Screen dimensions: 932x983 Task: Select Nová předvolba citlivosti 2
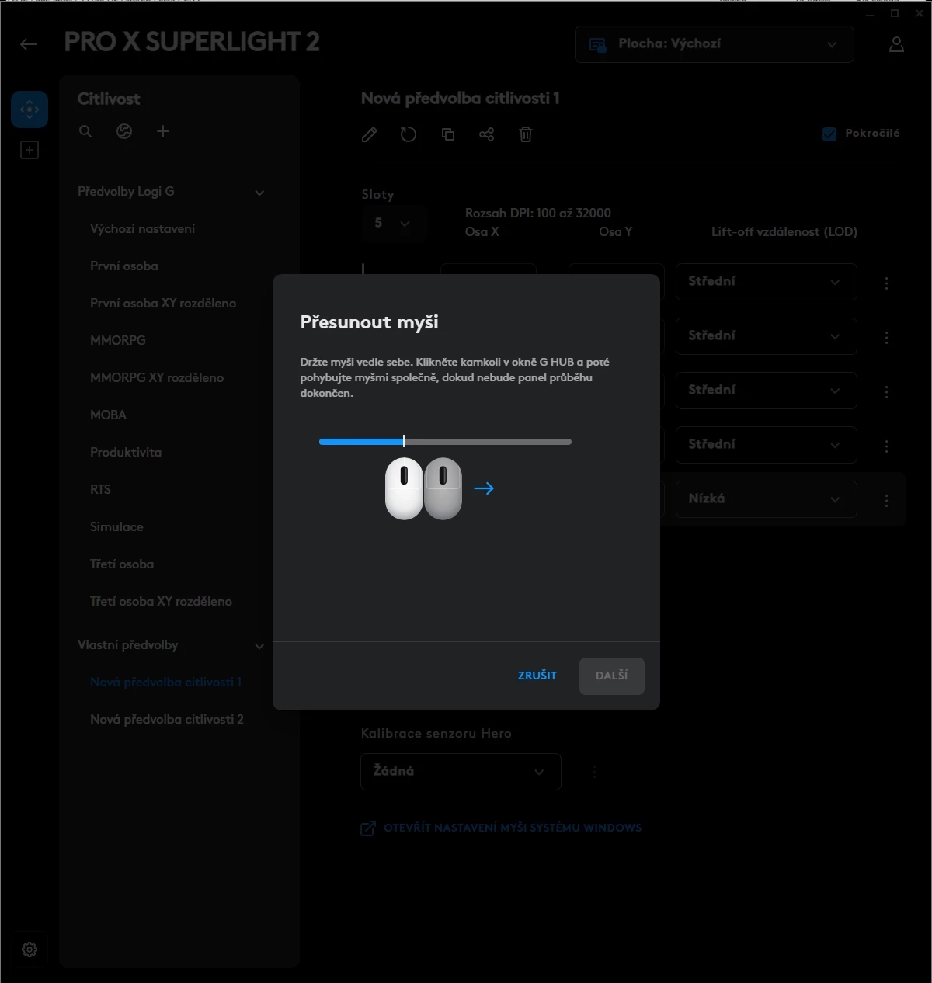tap(167, 719)
